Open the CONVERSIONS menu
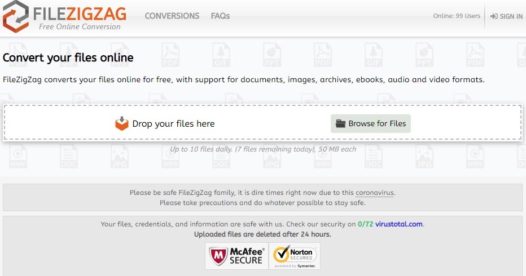Image resolution: width=526 pixels, height=276 pixels. (172, 16)
